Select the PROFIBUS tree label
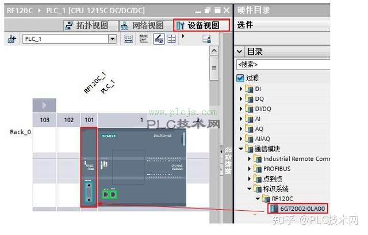Screen dimensions: 368x235 point(277,169)
